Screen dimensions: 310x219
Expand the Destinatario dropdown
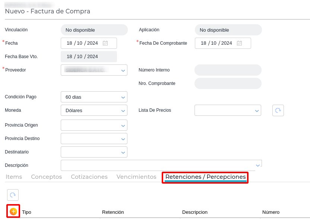(123, 152)
